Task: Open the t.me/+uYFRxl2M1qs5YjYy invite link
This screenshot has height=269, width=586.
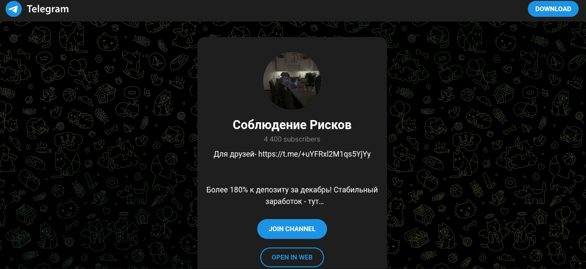Action: point(315,154)
